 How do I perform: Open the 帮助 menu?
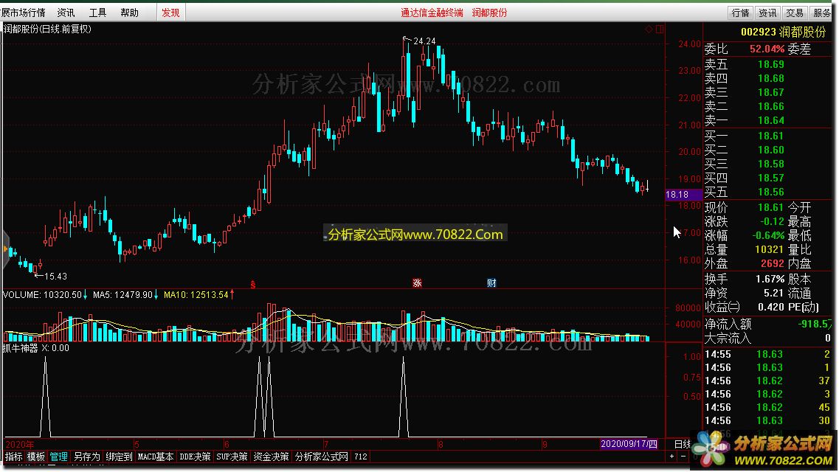[x=129, y=13]
